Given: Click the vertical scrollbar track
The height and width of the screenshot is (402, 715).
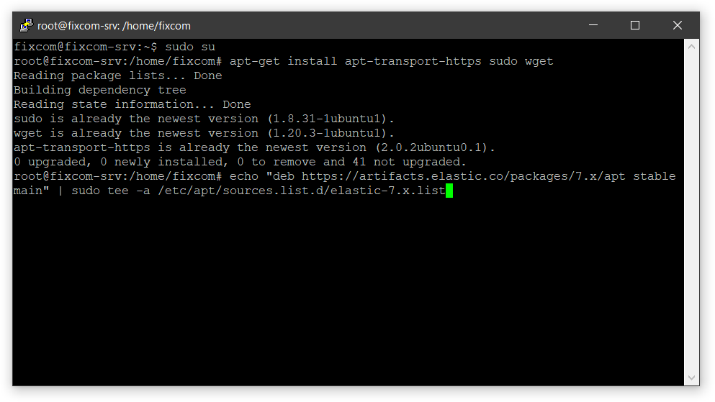Looking at the screenshot, I should [x=691, y=212].
